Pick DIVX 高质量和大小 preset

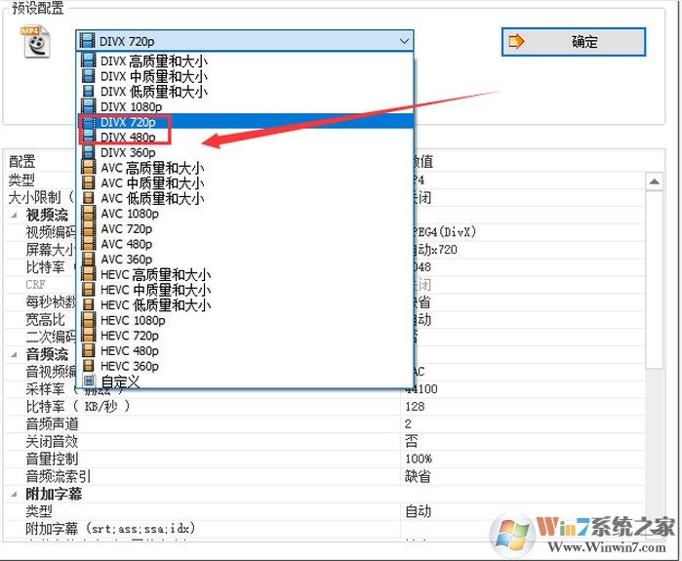tap(153, 60)
